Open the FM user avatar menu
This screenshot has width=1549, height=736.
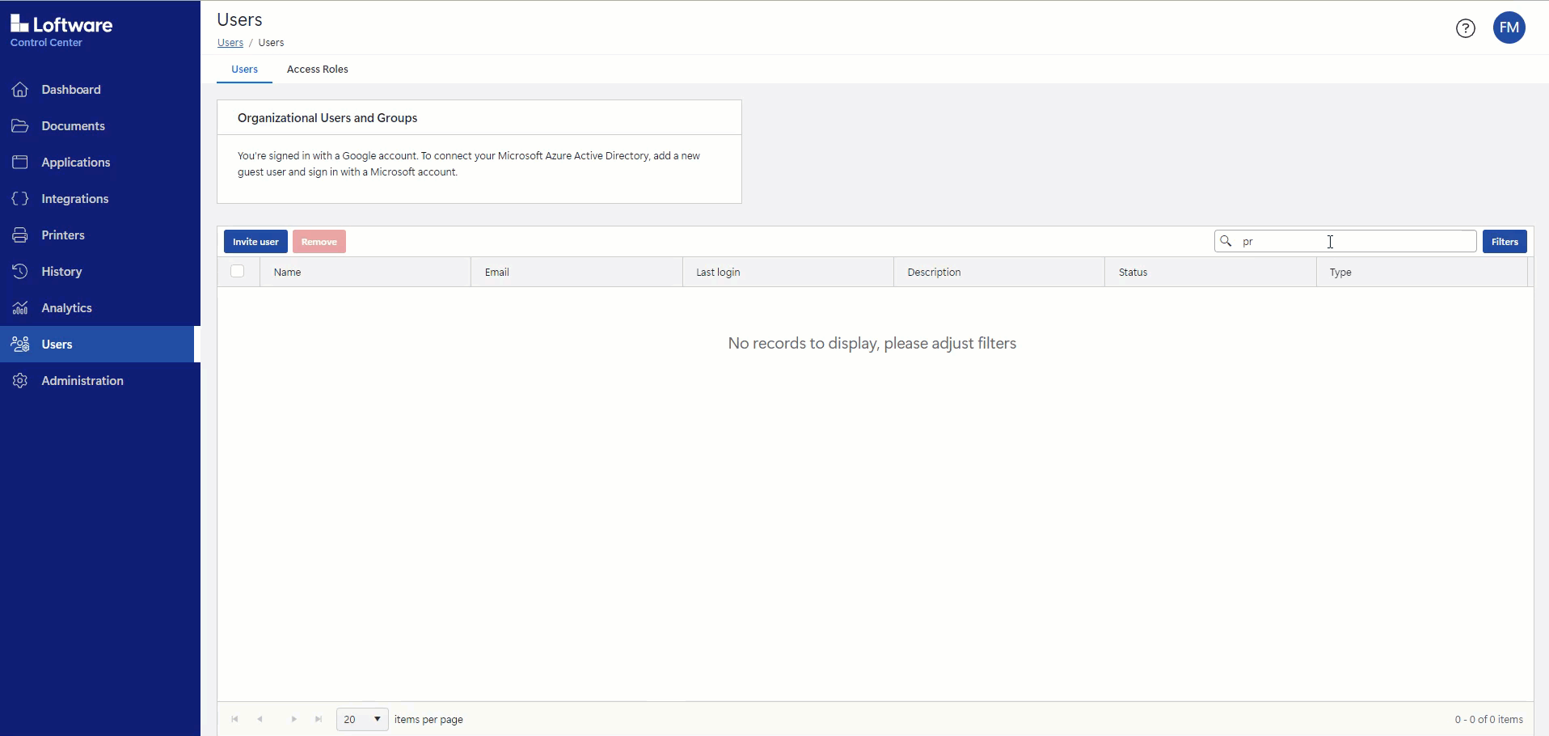[1510, 27]
